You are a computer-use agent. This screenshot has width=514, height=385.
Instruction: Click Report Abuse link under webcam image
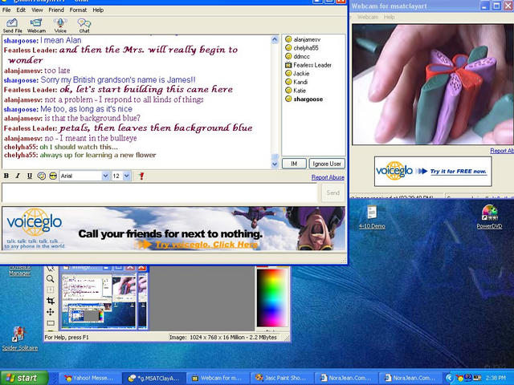click(502, 151)
